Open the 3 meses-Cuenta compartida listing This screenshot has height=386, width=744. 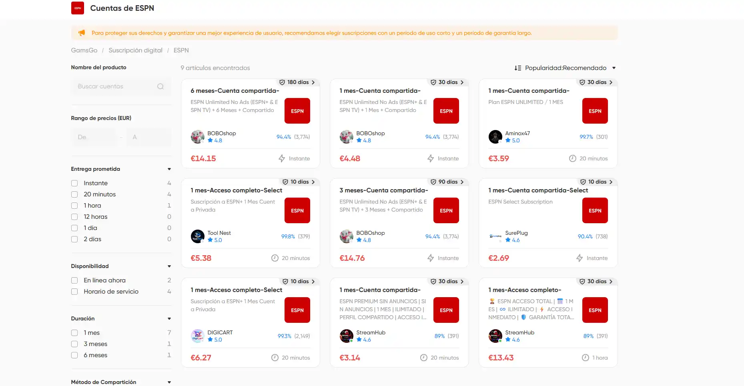[383, 190]
